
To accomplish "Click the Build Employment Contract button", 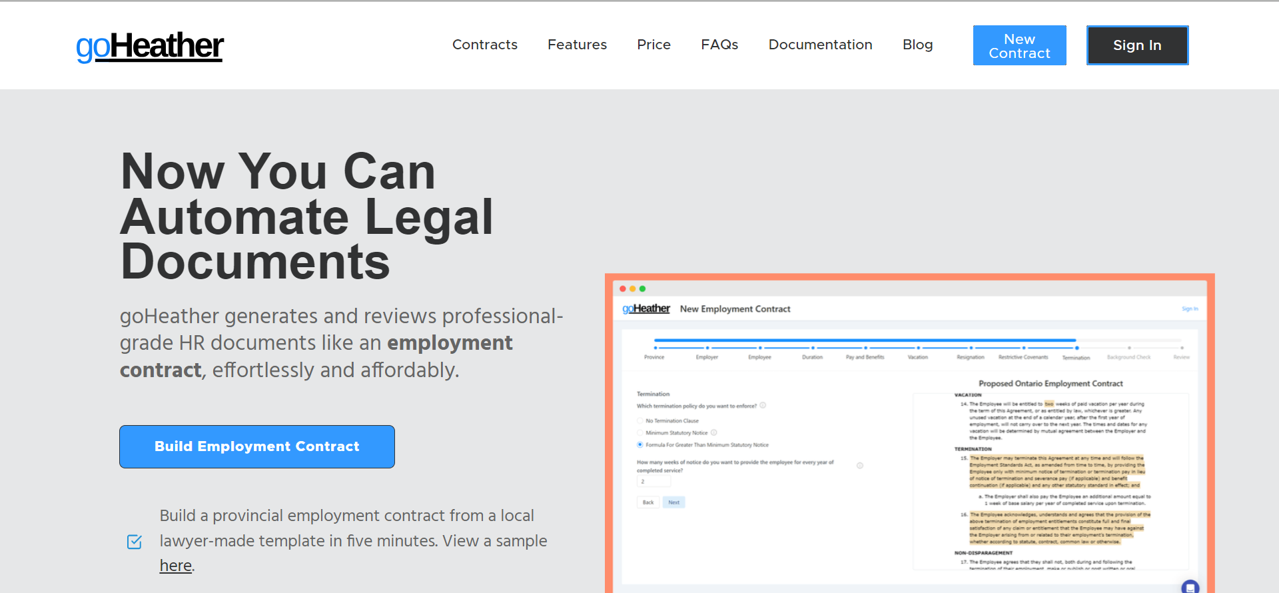I will [x=257, y=446].
